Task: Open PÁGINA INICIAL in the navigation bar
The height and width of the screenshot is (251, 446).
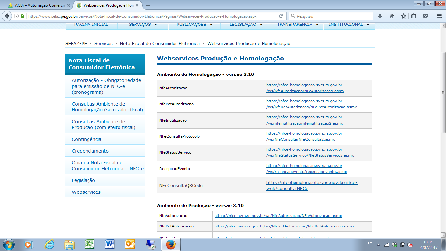Action: (x=91, y=25)
